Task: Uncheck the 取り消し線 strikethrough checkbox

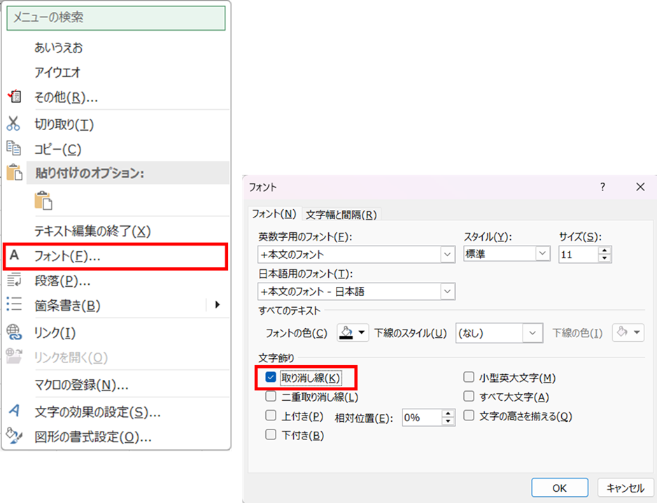Action: click(271, 378)
